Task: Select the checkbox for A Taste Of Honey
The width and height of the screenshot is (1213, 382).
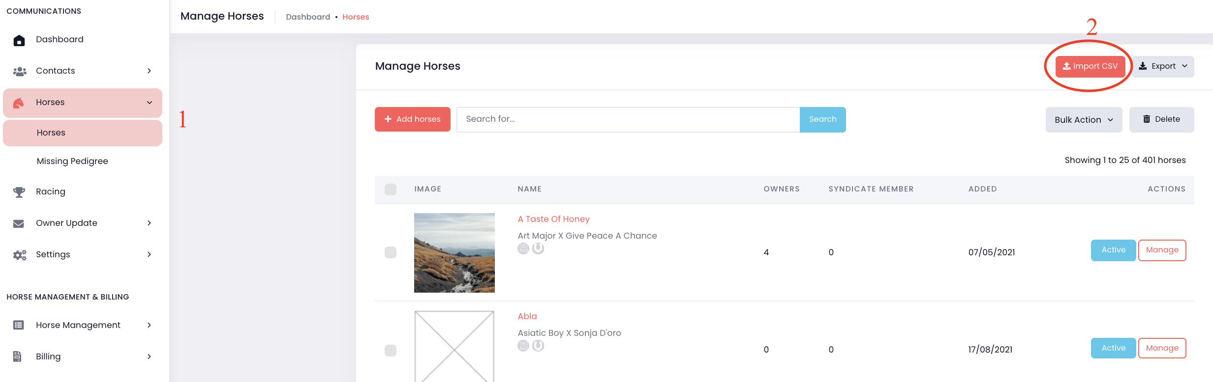Action: point(391,252)
